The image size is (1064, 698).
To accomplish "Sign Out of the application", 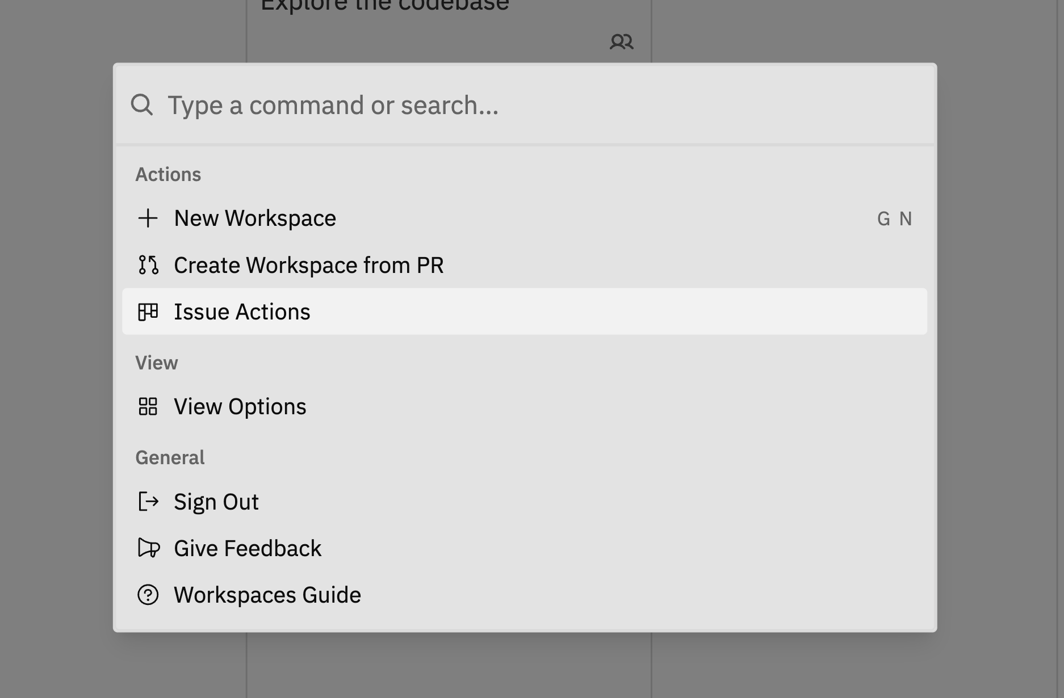I will (216, 502).
